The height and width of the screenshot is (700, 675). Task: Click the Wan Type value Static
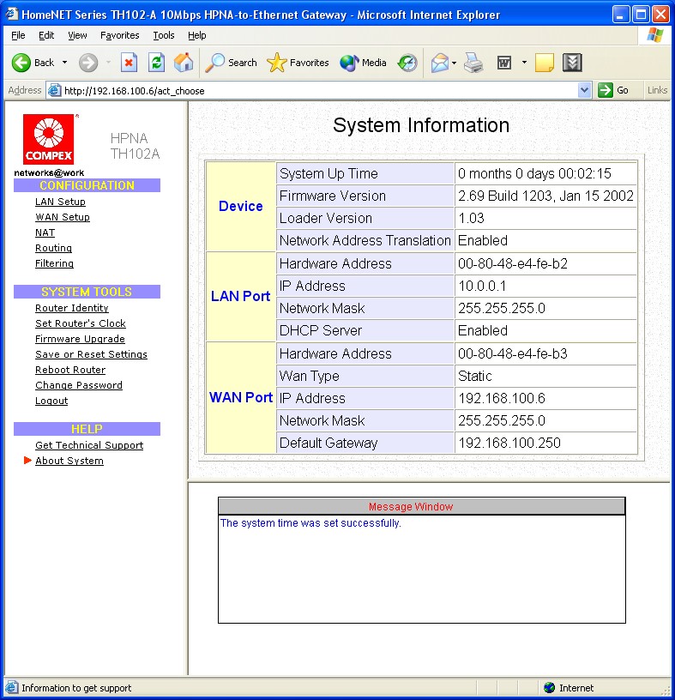474,376
